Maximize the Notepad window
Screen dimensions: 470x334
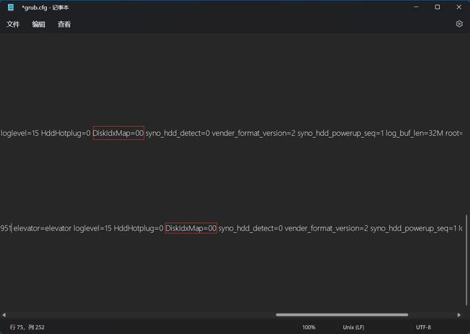point(438,7)
